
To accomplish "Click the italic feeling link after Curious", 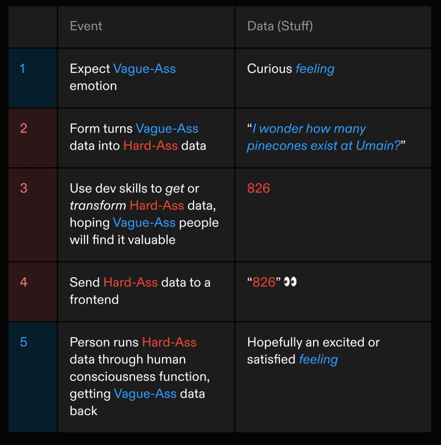I will (315, 69).
